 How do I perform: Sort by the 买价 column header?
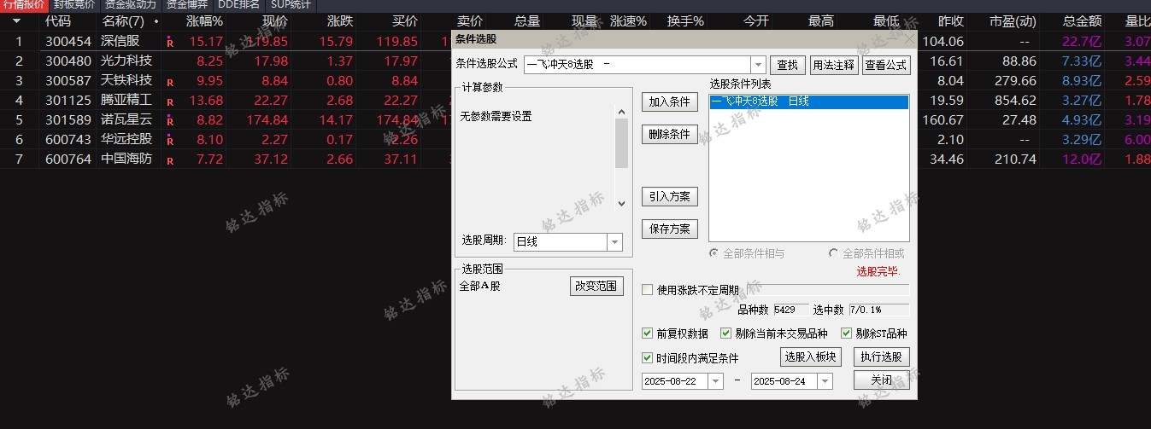pyautogui.click(x=405, y=21)
